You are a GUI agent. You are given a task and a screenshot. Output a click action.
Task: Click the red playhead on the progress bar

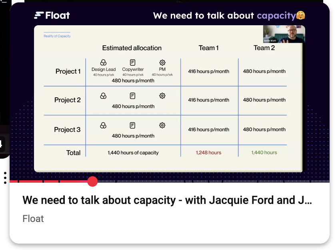pyautogui.click(x=92, y=181)
